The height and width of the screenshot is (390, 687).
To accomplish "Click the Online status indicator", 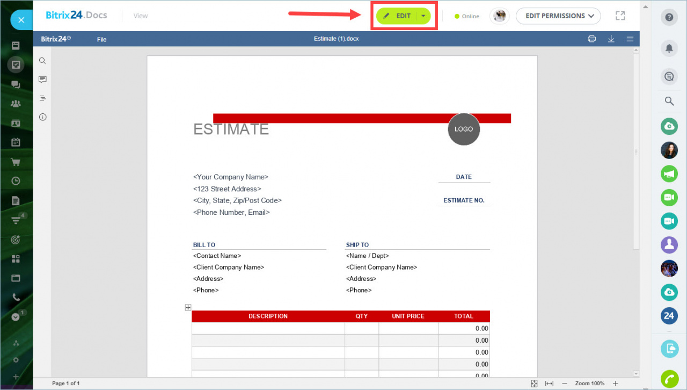I will pyautogui.click(x=467, y=16).
